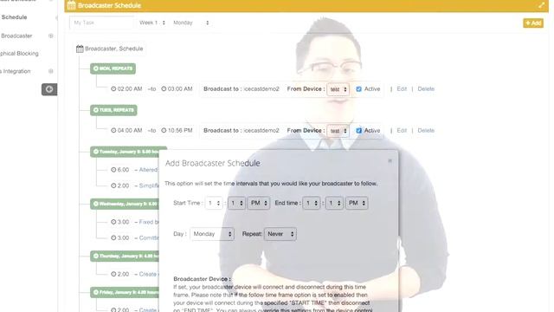Click the icecastdemo2 text in the 02:00 AM row
This screenshot has width=554, height=312.
pyautogui.click(x=261, y=88)
